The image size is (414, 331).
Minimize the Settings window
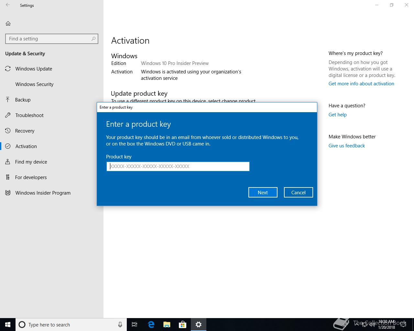pos(377,5)
